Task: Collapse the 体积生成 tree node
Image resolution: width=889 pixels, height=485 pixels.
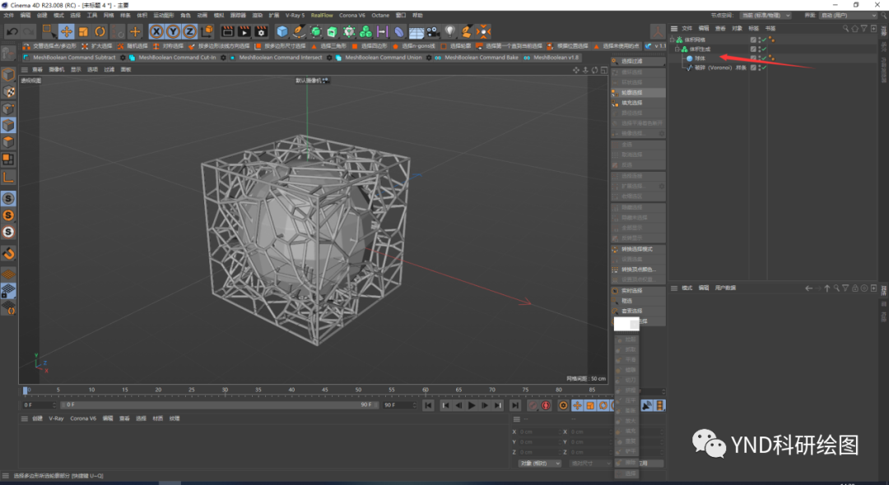Action: (677, 48)
